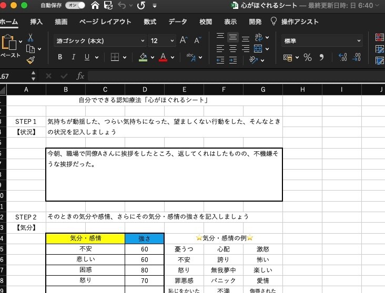The height and width of the screenshot is (293, 385).
Task: Click the Conditional Formatting icon
Action: (x=380, y=37)
